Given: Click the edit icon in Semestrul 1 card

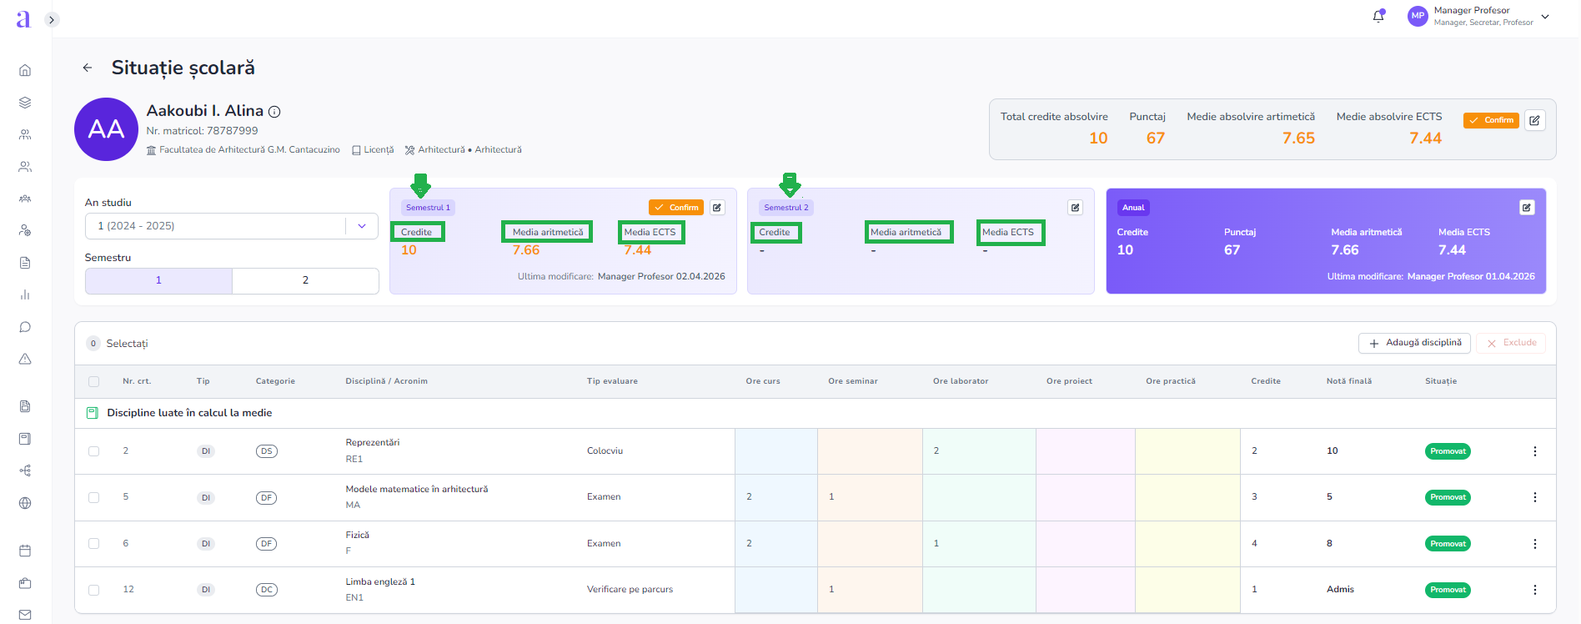Looking at the screenshot, I should tap(717, 208).
